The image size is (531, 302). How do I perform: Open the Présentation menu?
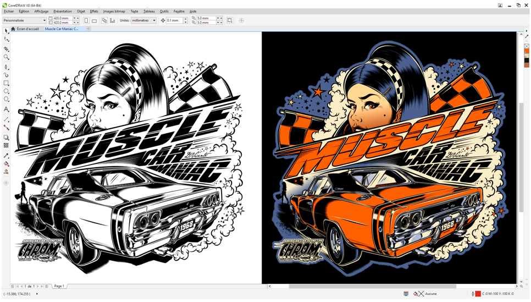coord(63,11)
